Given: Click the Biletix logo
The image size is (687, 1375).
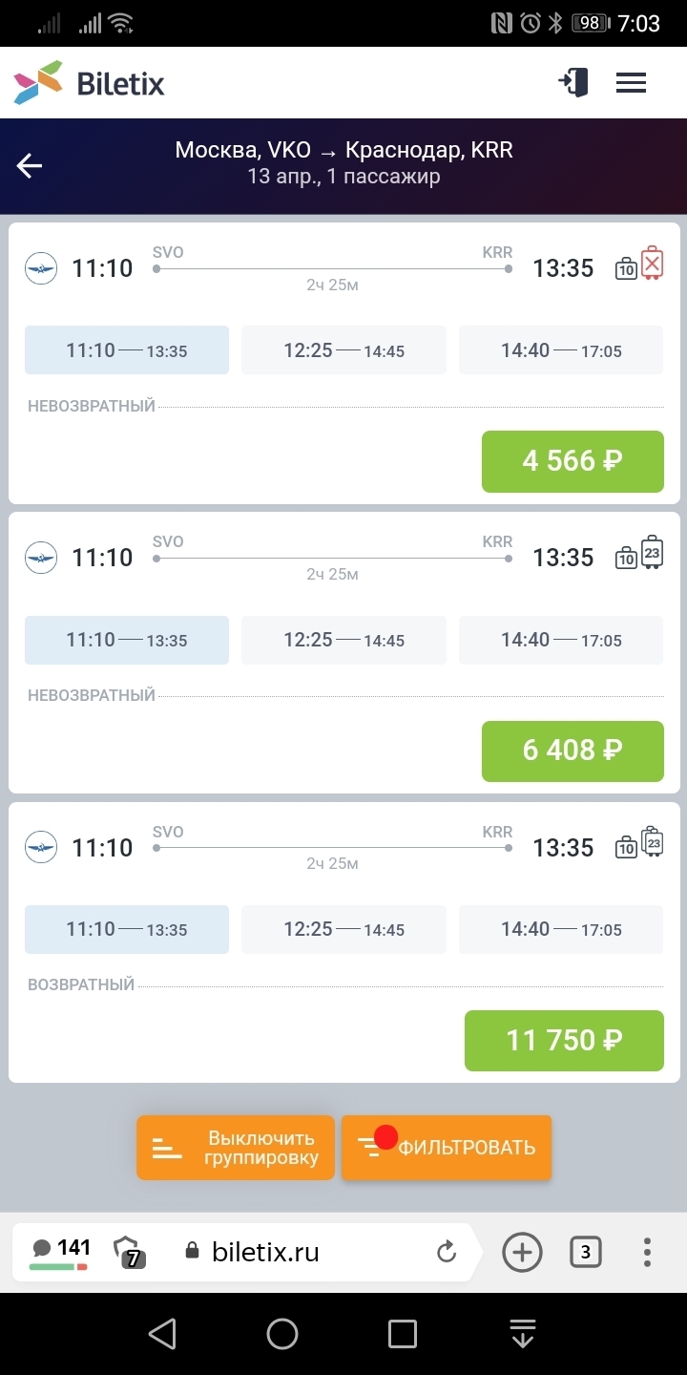Looking at the screenshot, I should point(90,83).
